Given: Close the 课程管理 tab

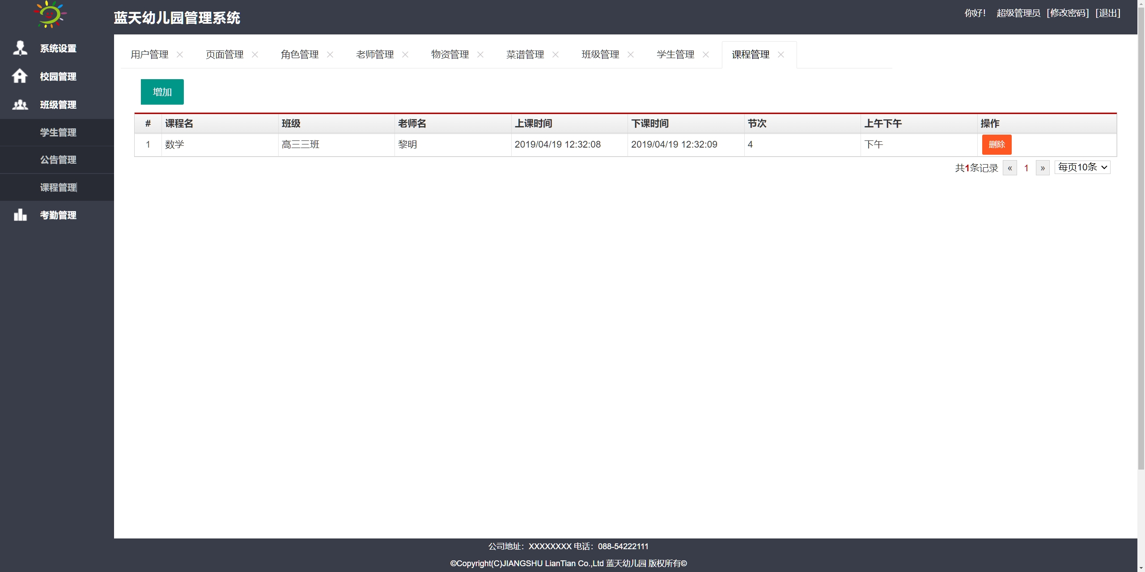Looking at the screenshot, I should click(x=781, y=55).
